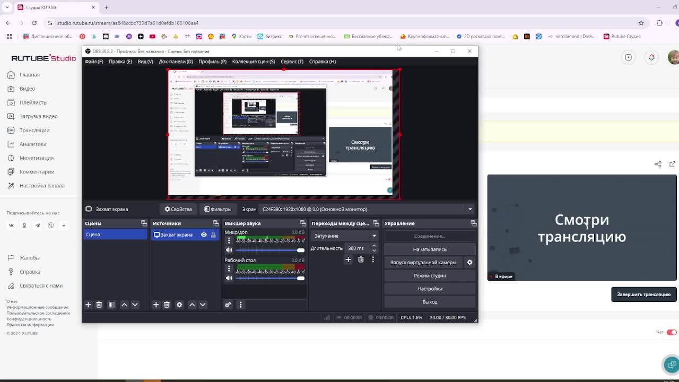This screenshot has height=382, width=679.
Task: Open Трансляции in RUTUBE sidebar
Action: coord(34,130)
